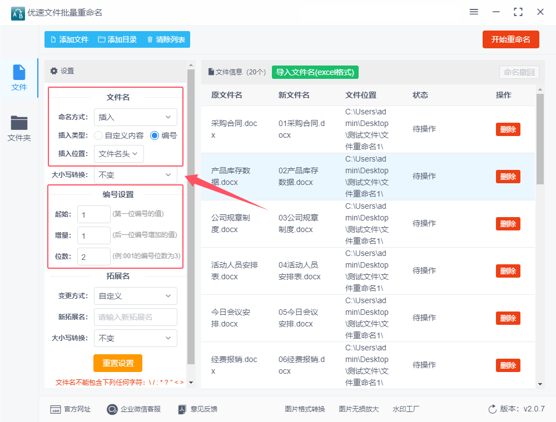Delete the 今日会议安排.docx row
Image resolution: width=556 pixels, height=422 pixels.
pos(508,318)
